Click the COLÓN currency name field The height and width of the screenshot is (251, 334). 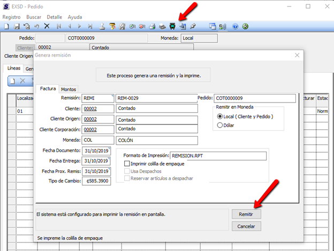pyautogui.click(x=157, y=140)
